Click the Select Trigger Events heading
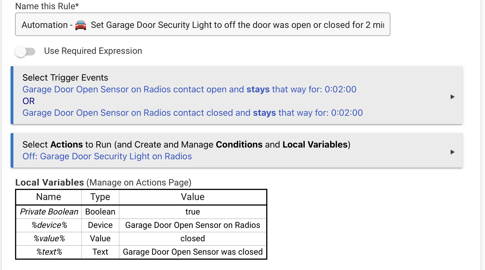 pyautogui.click(x=65, y=78)
